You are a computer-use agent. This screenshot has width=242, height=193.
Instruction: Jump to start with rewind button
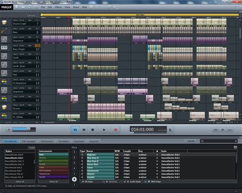[84, 130]
